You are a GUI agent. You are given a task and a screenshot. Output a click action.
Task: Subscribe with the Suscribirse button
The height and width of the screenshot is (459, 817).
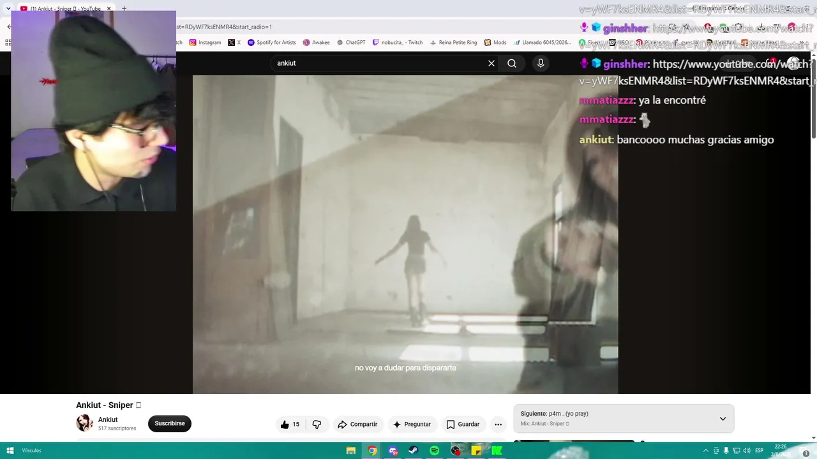click(170, 423)
